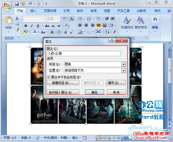This screenshot has height=142, width=173.
Task: Decrease paragraph indent
Action: point(107,19)
